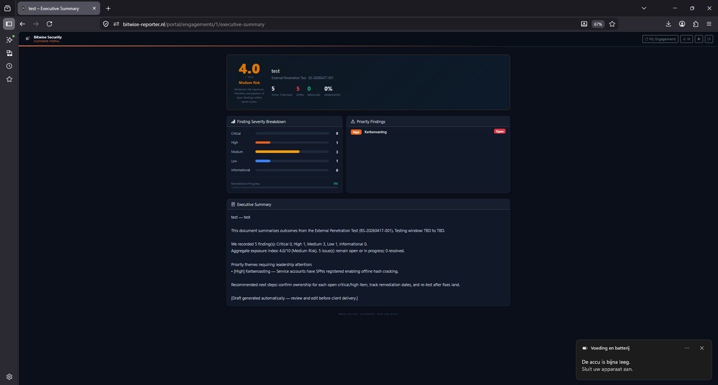This screenshot has width=718, height=385.
Task: Open the browser hamburger menu
Action: 710,24
